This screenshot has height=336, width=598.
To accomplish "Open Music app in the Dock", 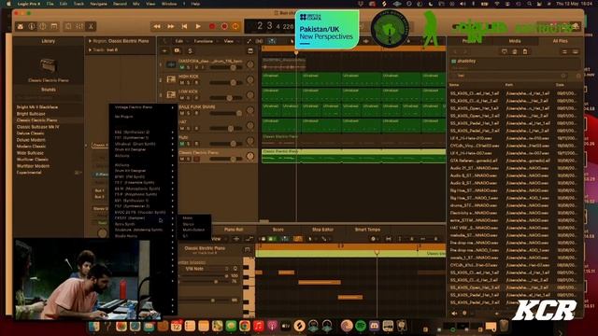I will point(259,326).
